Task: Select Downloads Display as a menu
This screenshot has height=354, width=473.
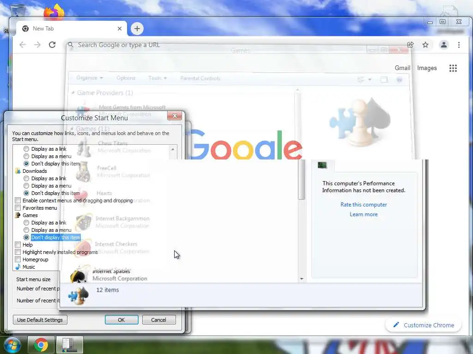Action: coord(26,186)
